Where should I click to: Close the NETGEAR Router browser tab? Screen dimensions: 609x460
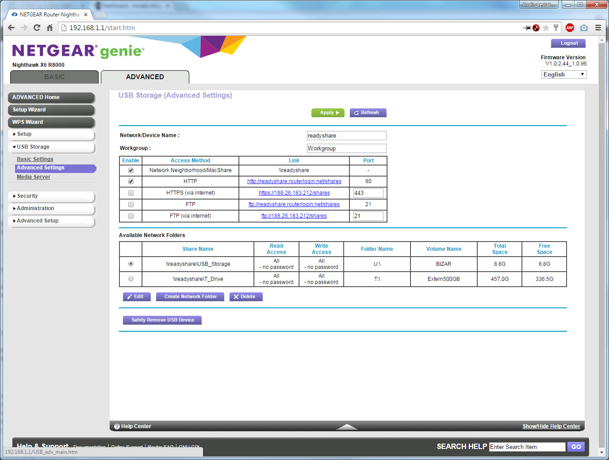(x=86, y=15)
